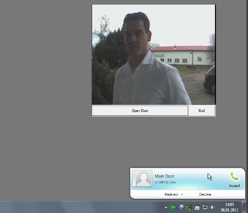Decline the incoming Main Door call
This screenshot has height=213, width=248.
tap(205, 194)
